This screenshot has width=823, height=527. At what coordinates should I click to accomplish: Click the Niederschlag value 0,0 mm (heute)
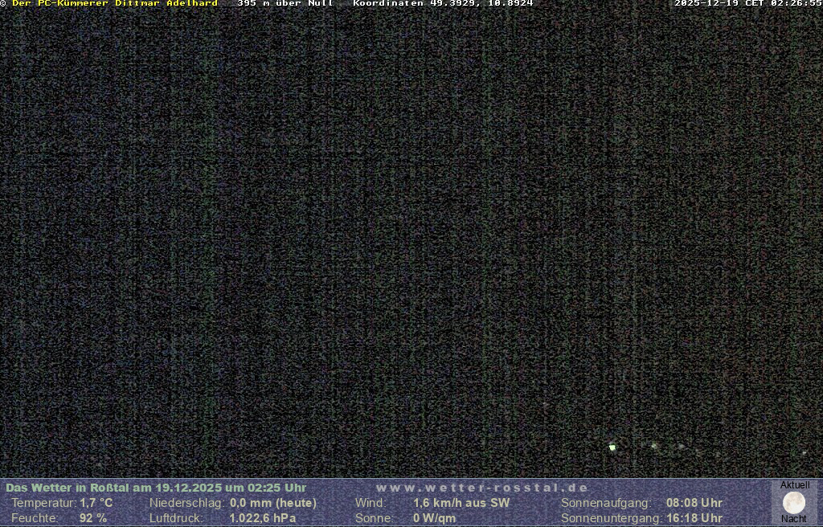coord(273,503)
